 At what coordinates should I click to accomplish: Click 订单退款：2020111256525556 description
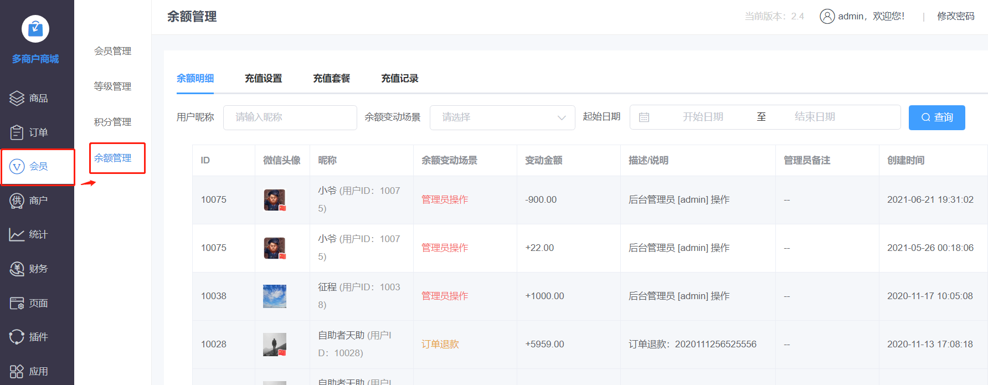pyautogui.click(x=692, y=344)
